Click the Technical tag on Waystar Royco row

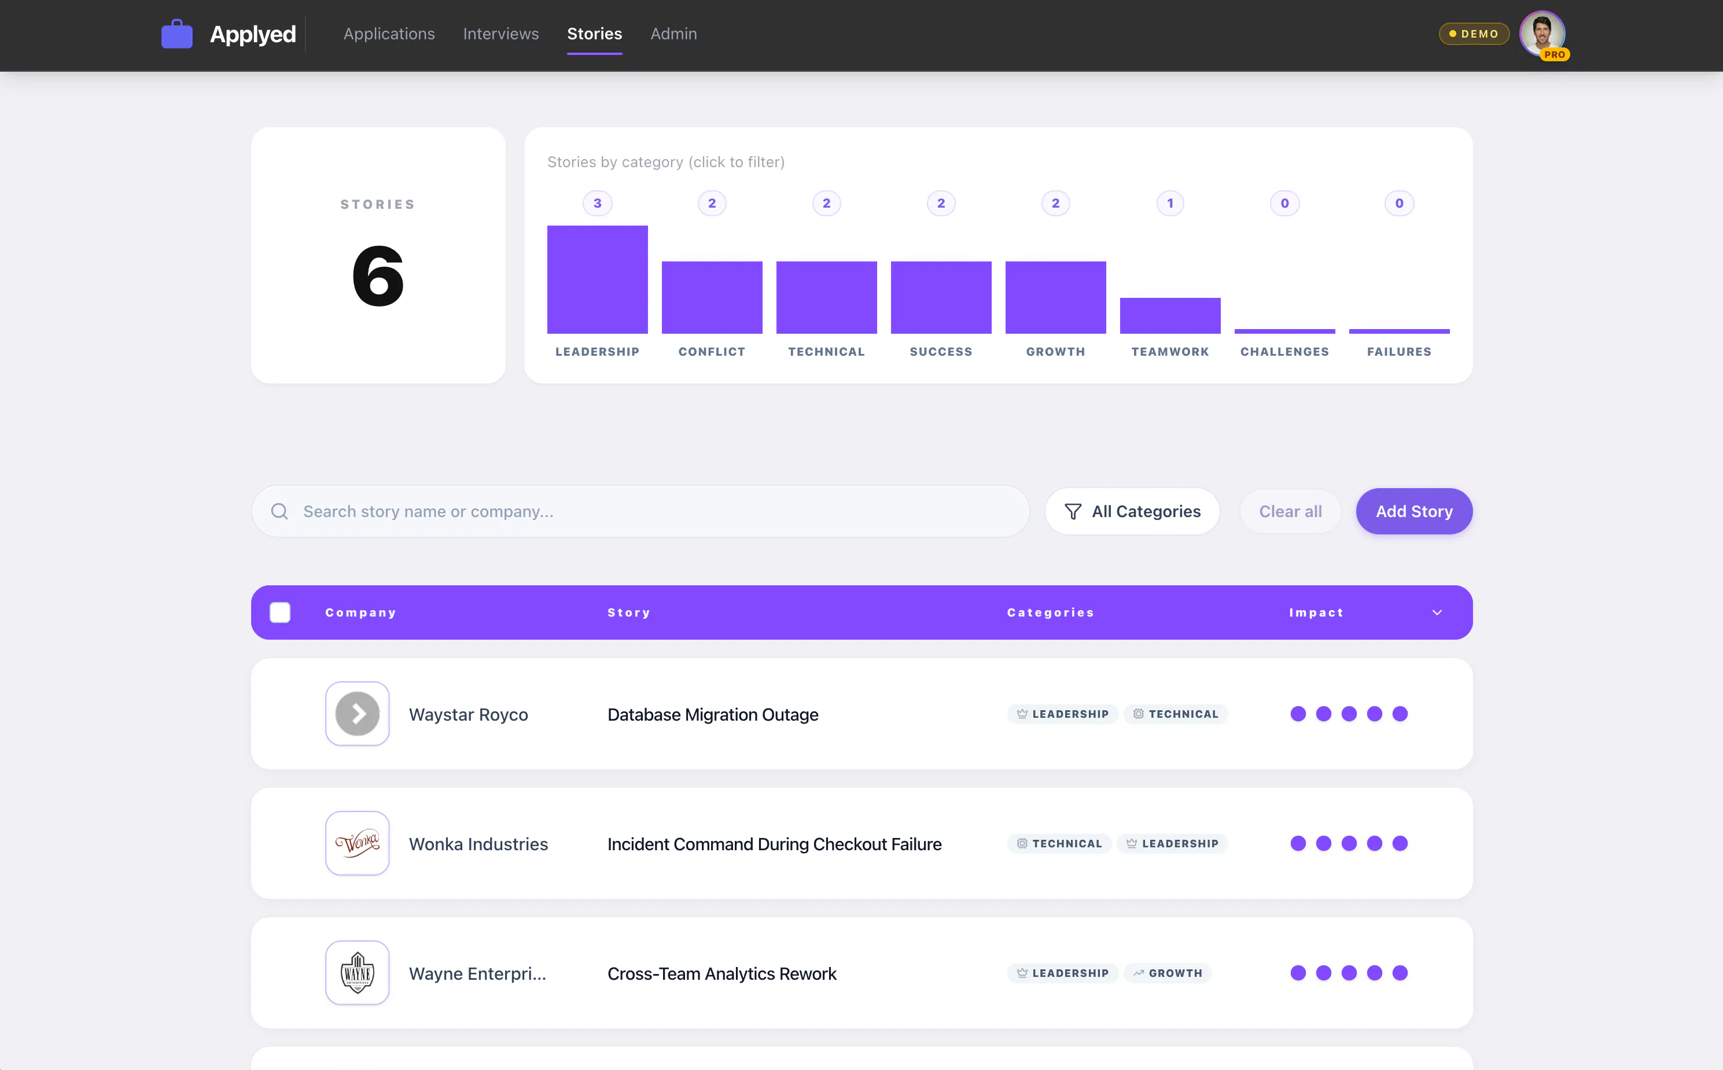click(1176, 714)
